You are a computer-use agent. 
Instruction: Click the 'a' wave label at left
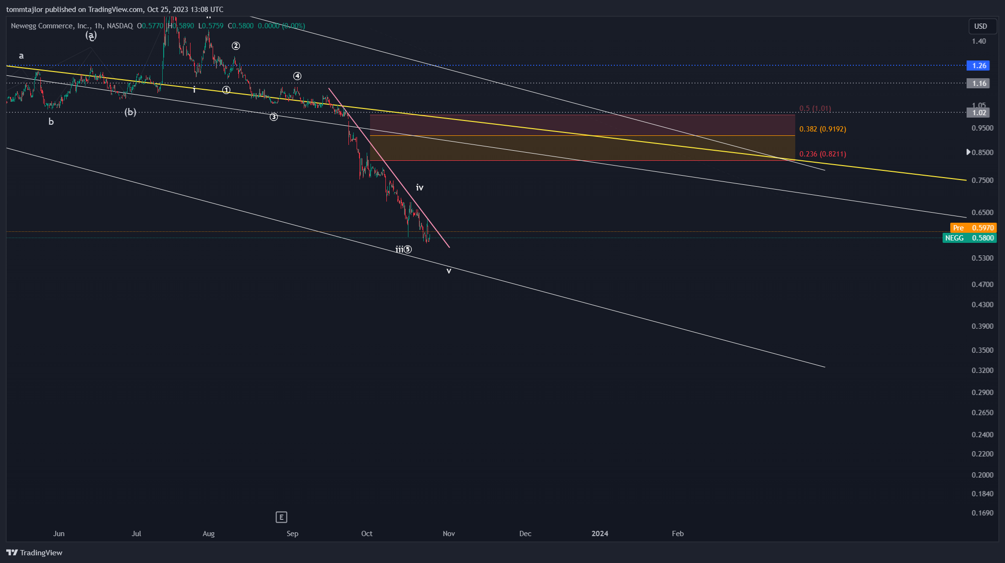(x=21, y=56)
